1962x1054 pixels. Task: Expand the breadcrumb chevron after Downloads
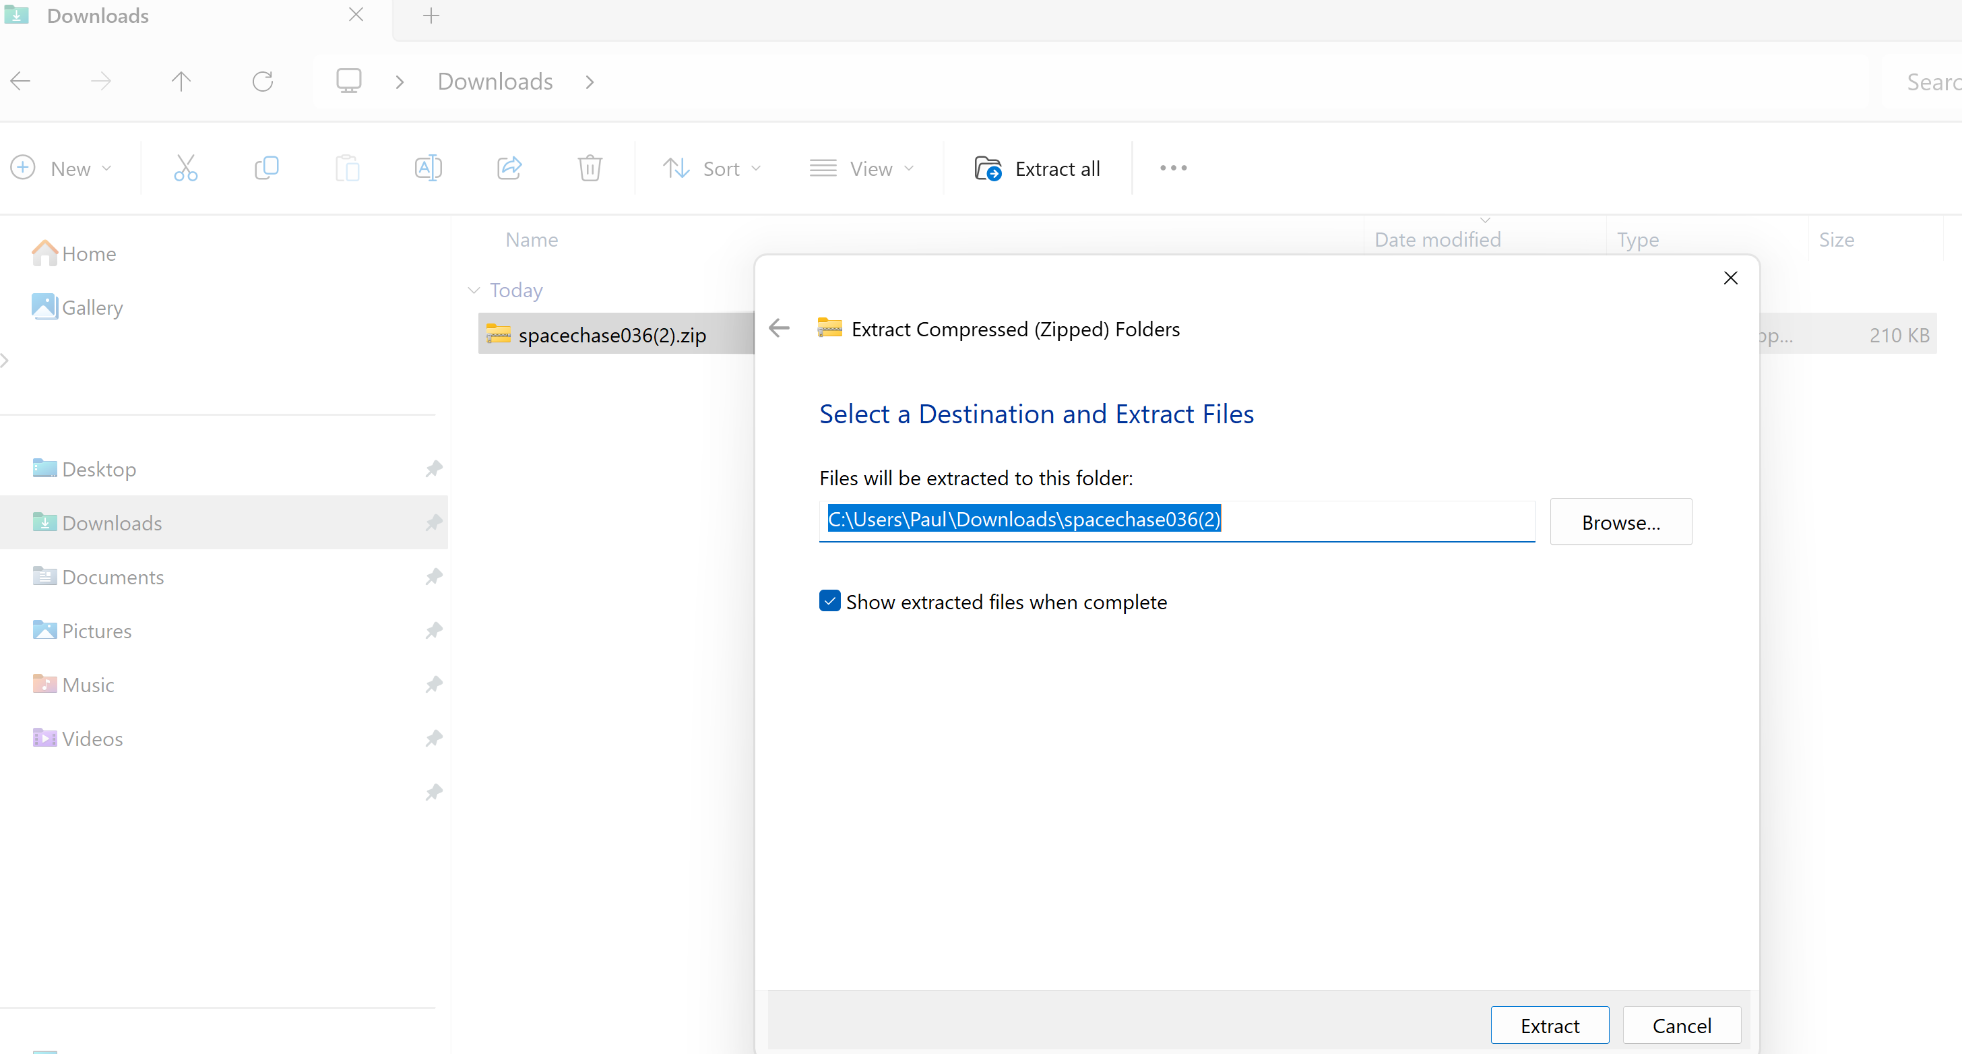click(x=589, y=82)
